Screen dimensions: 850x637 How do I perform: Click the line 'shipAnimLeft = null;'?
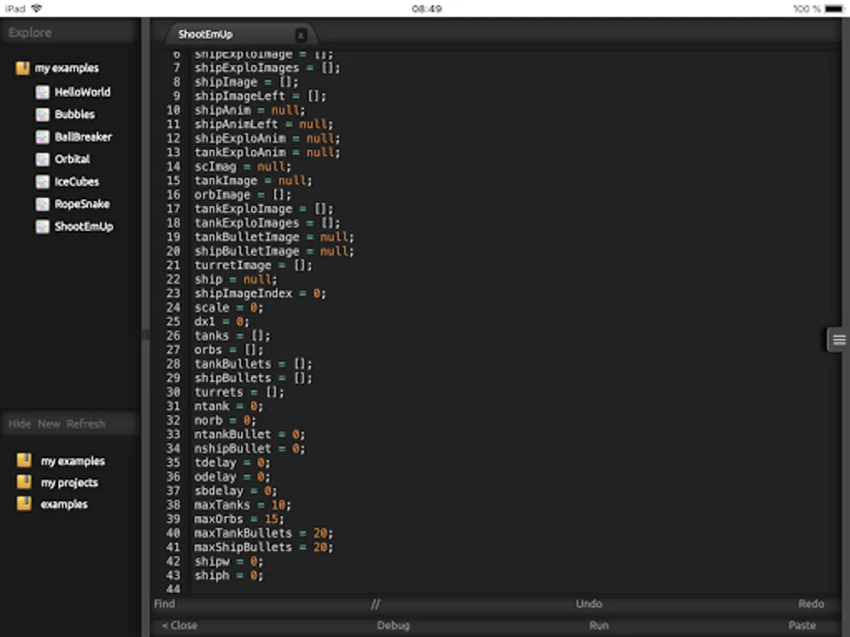[x=263, y=124]
